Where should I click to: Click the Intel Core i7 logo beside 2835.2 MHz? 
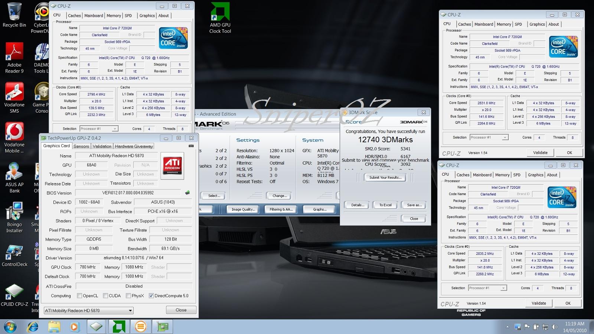(562, 198)
